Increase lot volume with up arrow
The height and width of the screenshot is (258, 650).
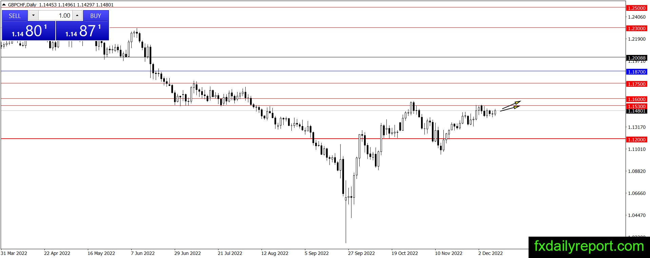point(77,16)
